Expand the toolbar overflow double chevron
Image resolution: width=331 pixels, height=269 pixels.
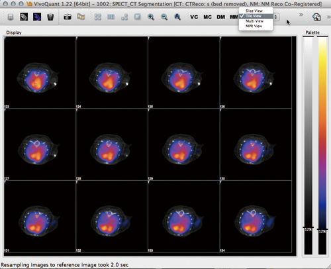[x=301, y=15]
